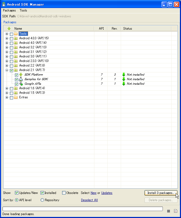The height and width of the screenshot is (218, 181).
Task: Click the Select New link
Action: 94,193
